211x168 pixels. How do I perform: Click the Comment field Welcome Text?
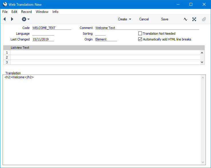point(147,28)
